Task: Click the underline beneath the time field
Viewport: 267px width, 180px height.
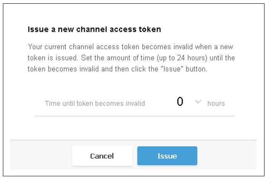Action: coord(135,116)
